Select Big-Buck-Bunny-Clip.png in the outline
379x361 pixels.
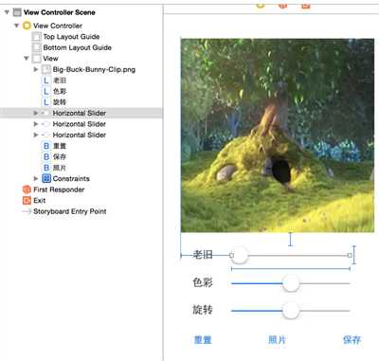(94, 69)
